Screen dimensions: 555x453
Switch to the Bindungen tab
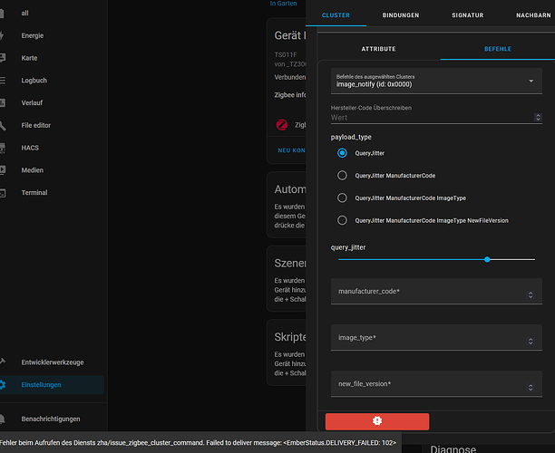click(x=401, y=15)
